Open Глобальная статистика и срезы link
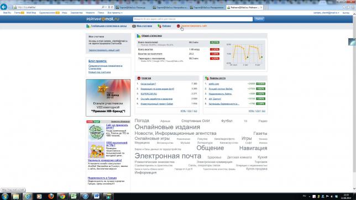Image resolution: width=356 pixels, height=200 pixels. (x=109, y=26)
